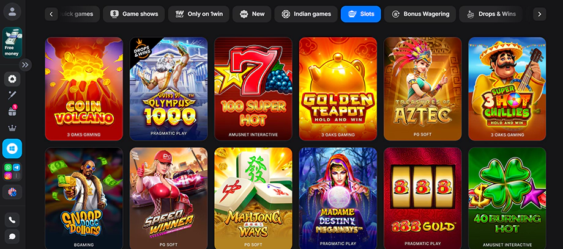This screenshot has width=563, height=249.
Task: Click the phone call support icon
Action: [12, 220]
